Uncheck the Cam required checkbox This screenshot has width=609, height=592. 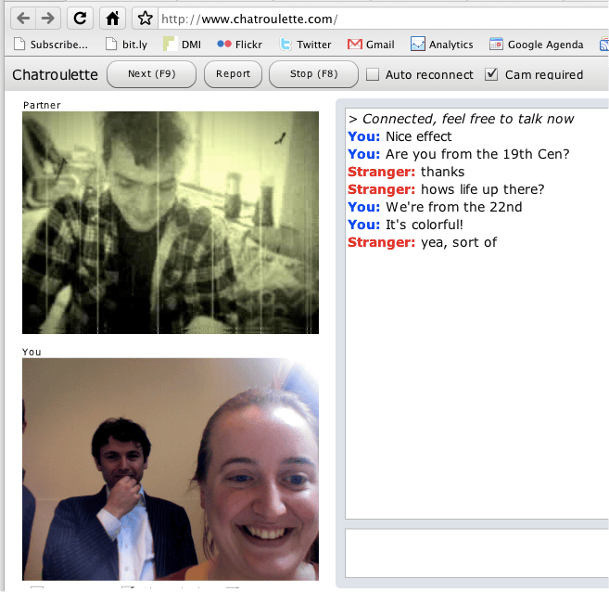[x=491, y=74]
